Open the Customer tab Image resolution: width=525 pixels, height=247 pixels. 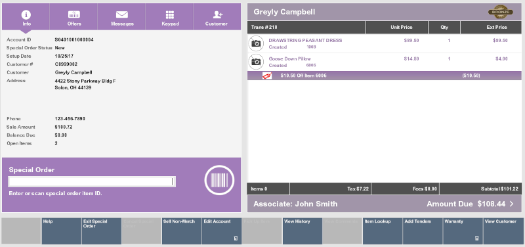[217, 17]
